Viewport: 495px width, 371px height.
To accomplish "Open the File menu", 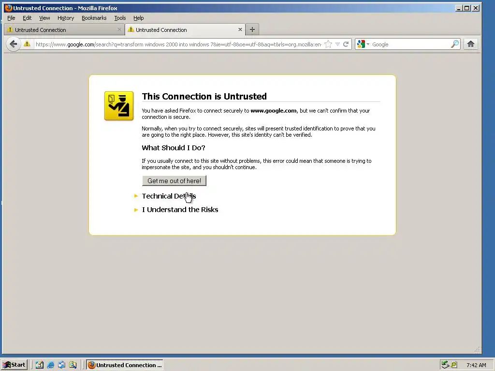I will [x=11, y=18].
